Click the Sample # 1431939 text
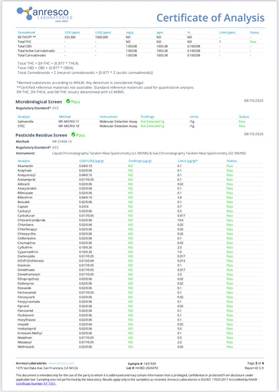279x392 pixels. pos(142,364)
